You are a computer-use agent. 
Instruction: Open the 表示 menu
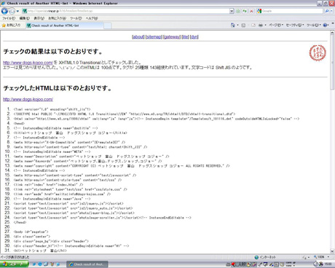tap(39, 18)
